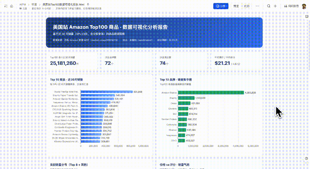Click the 价格 vs 评分 bubble chart title
Screen dimensions: 310x169
[x=175, y=165]
